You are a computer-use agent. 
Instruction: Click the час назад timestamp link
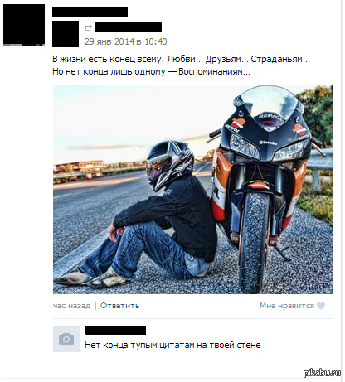71,306
